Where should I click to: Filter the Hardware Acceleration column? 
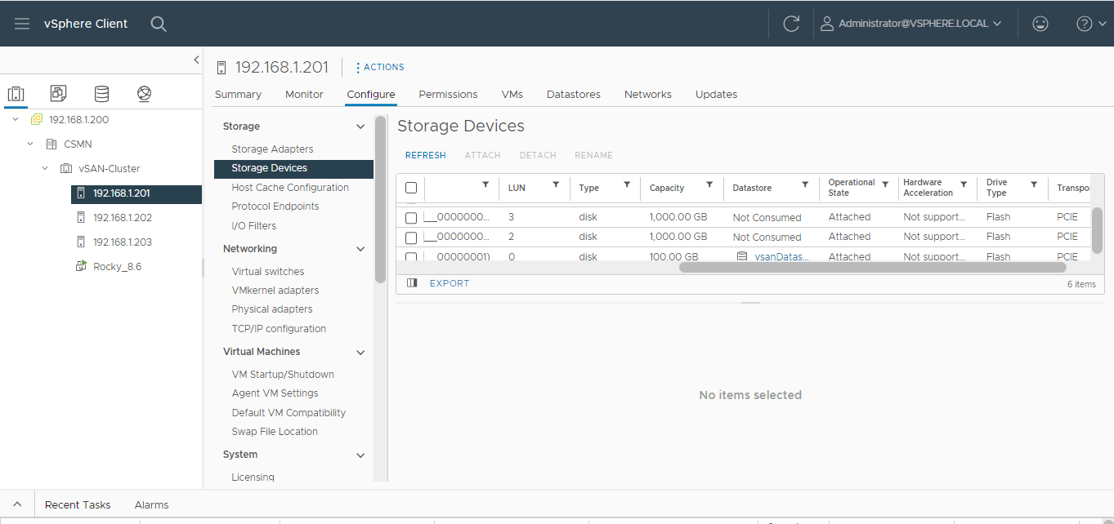click(964, 184)
